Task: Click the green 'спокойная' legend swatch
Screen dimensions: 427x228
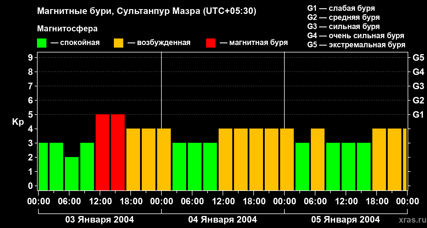Action: pos(42,43)
